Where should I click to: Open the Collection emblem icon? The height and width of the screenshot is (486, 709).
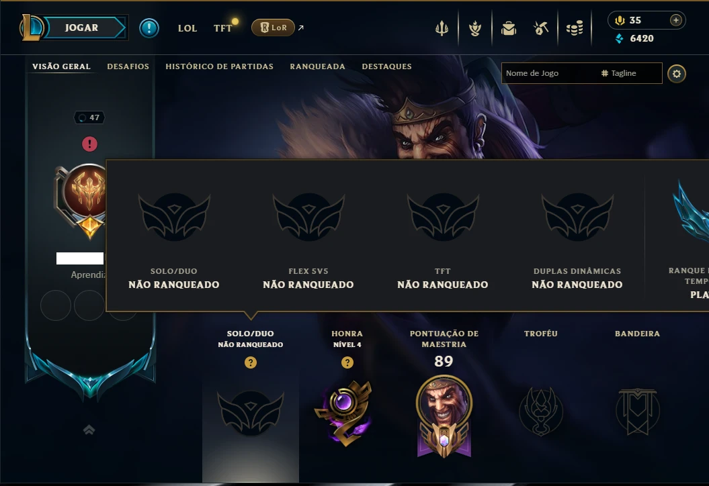tap(474, 28)
